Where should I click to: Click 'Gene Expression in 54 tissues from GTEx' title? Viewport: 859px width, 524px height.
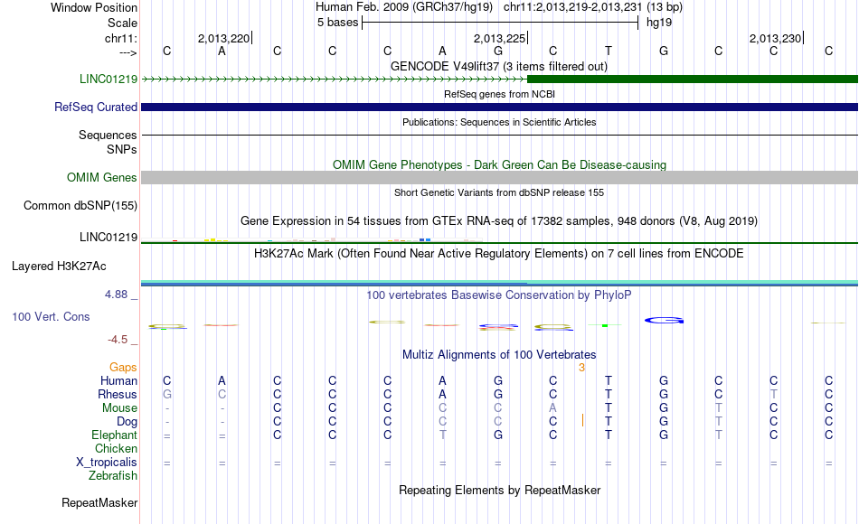[499, 220]
